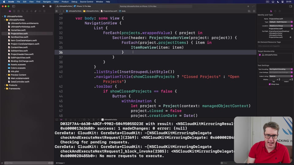
Task: Toggle the navigator sidebar icon
Action: click(14, 6)
